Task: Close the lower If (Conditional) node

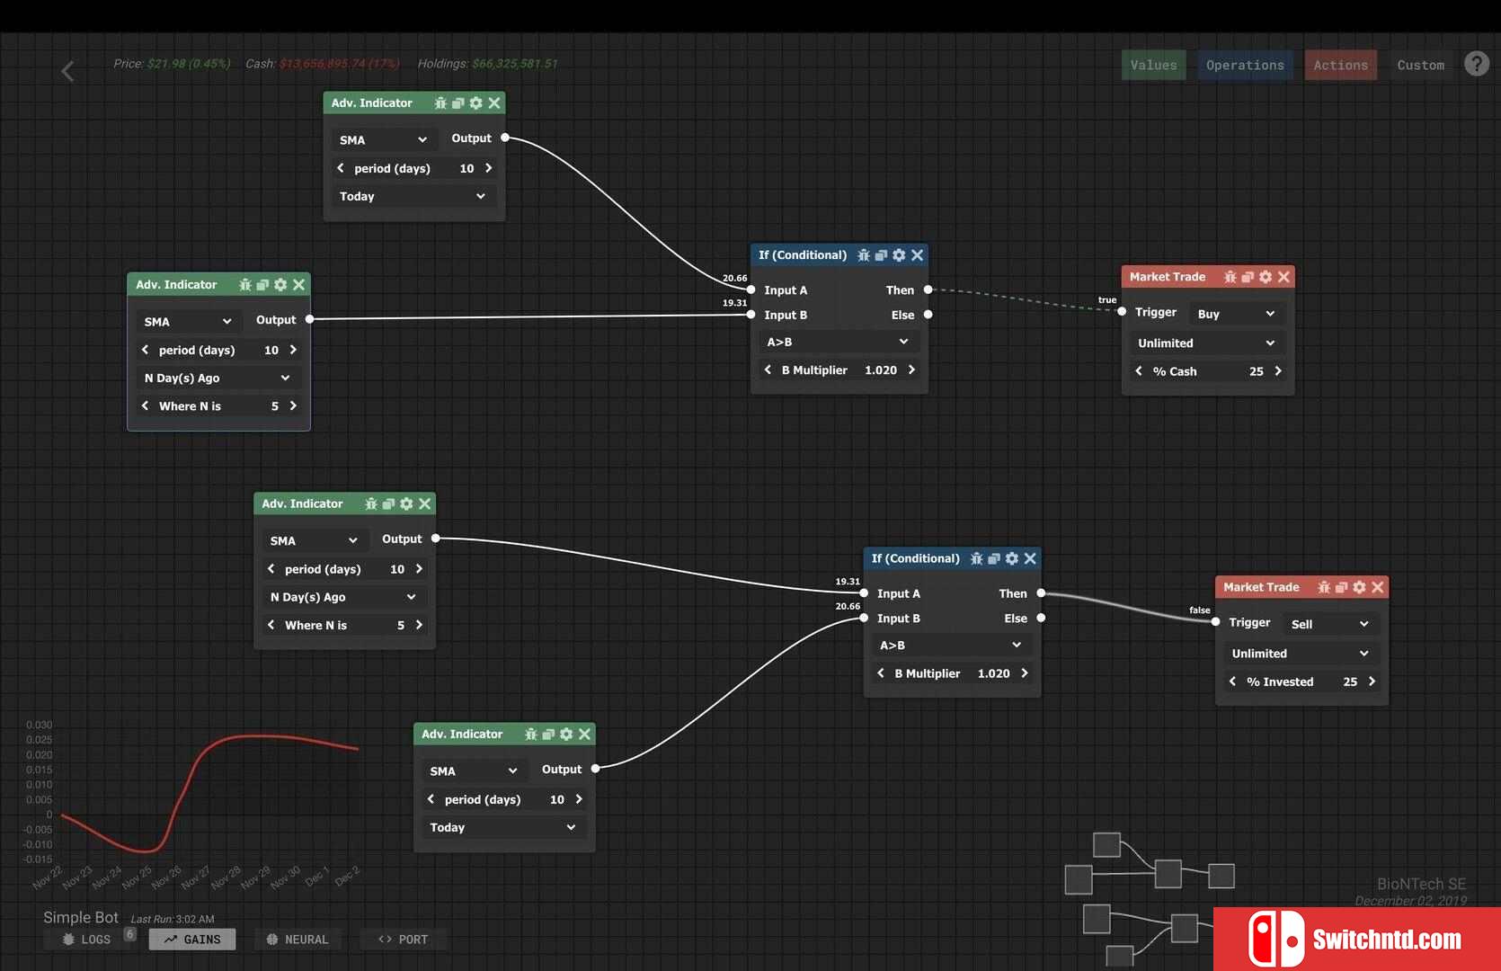Action: click(x=1030, y=558)
